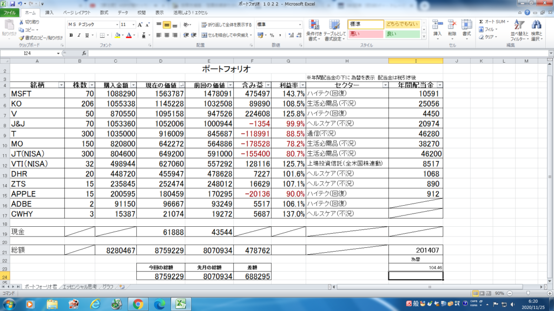Apply the 悪い (Bad) red cell style
This screenshot has height=311, width=554.
tap(366, 34)
